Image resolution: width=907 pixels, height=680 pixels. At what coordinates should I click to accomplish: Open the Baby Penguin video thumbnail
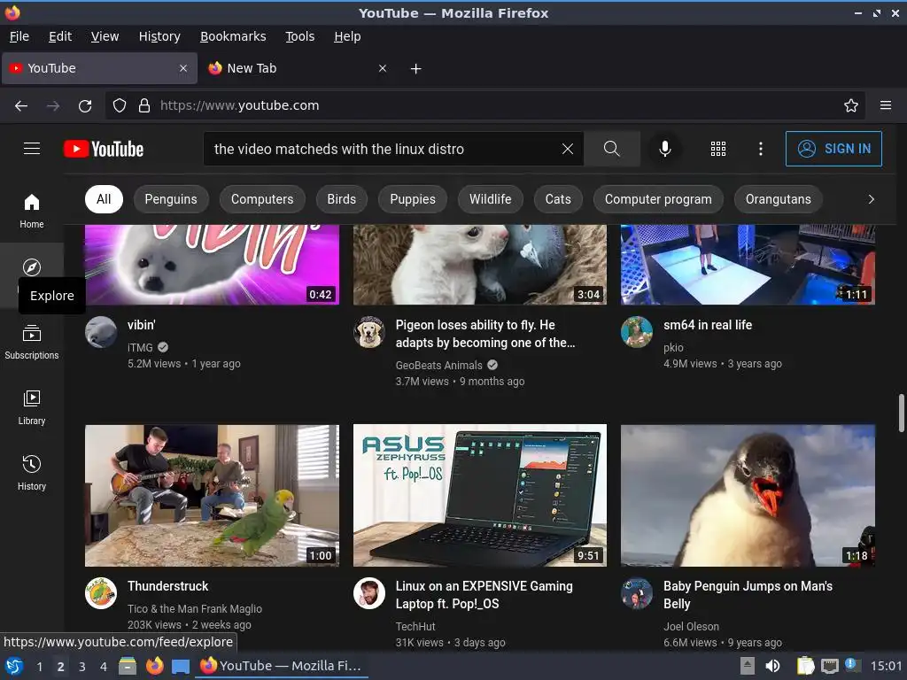pos(748,496)
